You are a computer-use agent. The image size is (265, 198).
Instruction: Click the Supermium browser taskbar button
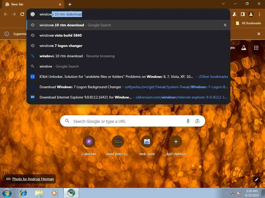(71, 193)
